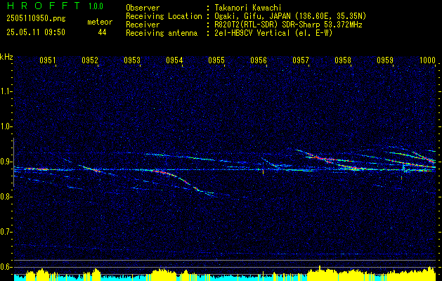Click time marker 1000
Screen dimensions: 442x281
point(428,60)
